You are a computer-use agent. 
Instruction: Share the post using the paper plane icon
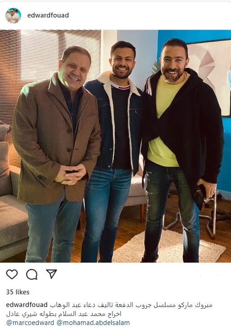(52, 274)
